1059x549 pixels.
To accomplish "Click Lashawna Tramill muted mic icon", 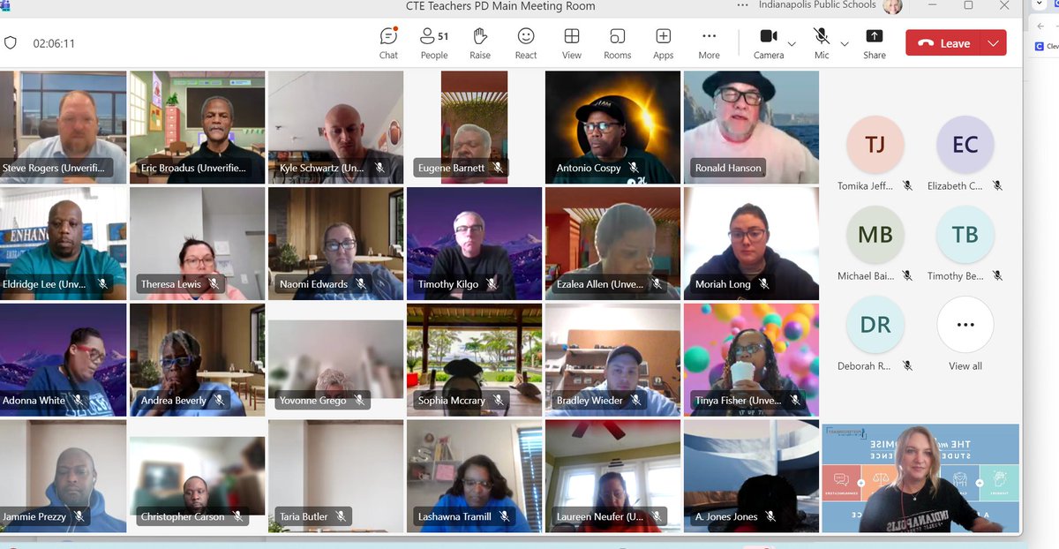I will pyautogui.click(x=505, y=516).
